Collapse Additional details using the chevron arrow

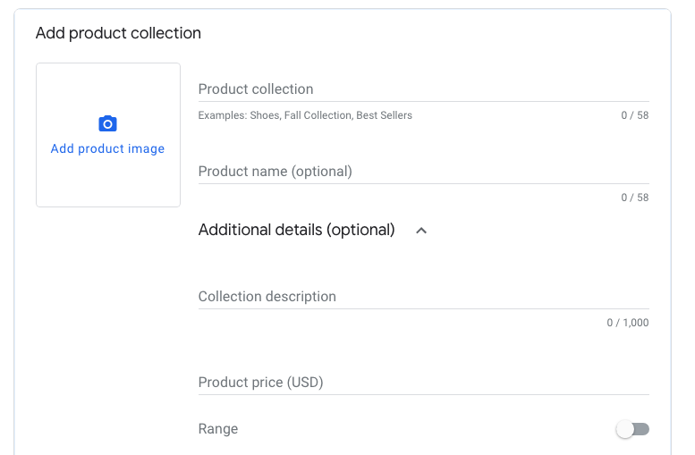[421, 231]
